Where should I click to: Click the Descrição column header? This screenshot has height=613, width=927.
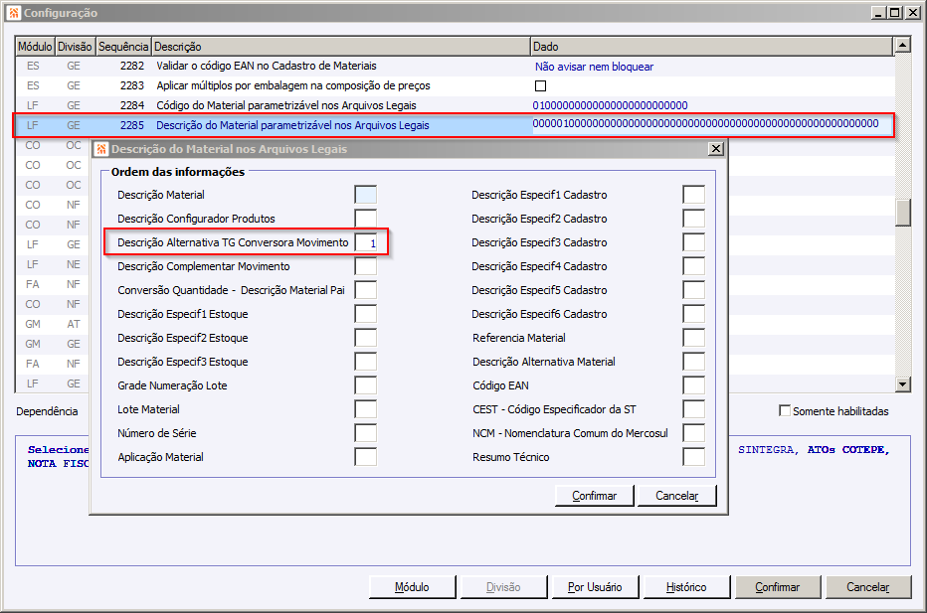pyautogui.click(x=340, y=47)
